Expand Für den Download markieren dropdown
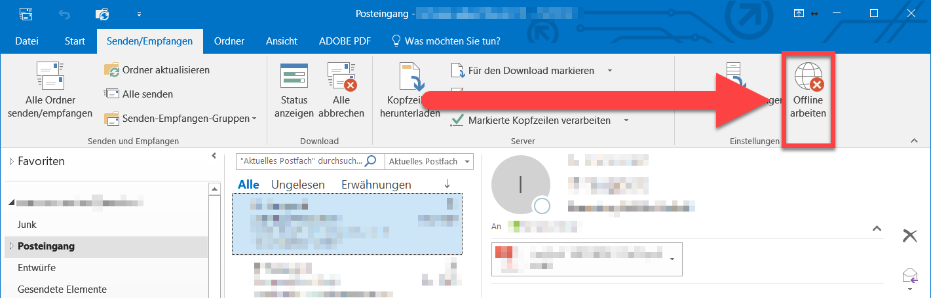This screenshot has height=298, width=931. pyautogui.click(x=609, y=71)
